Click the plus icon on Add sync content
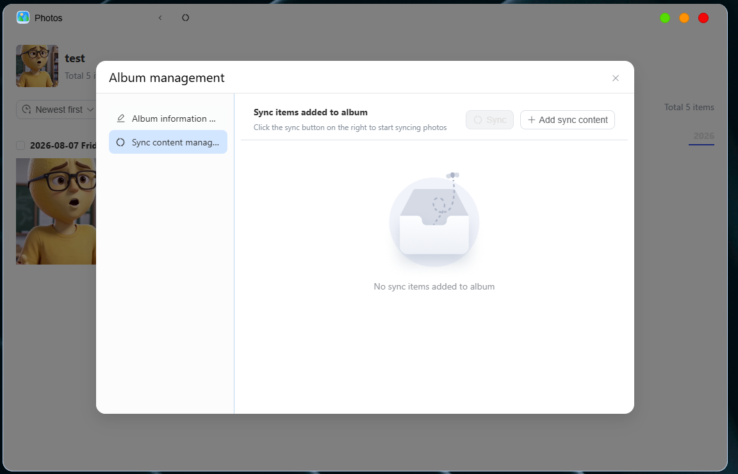The height and width of the screenshot is (474, 738). point(531,120)
